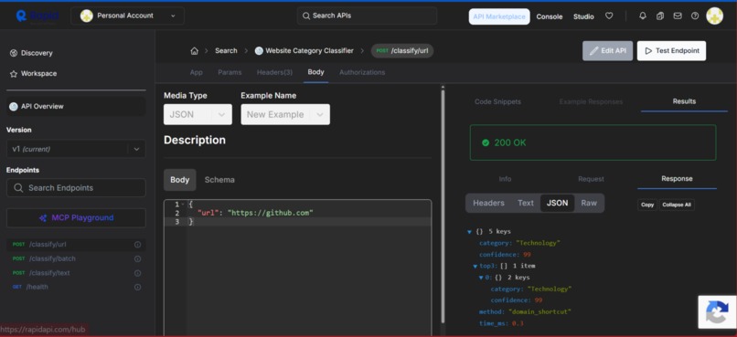737x337 pixels.
Task: Show info for /classify/url endpoint
Action: 138,245
